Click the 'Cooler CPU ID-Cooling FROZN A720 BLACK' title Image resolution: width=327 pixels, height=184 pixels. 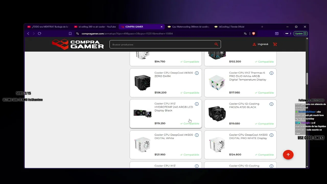point(244,105)
